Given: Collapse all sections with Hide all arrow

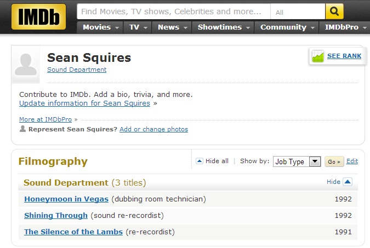Looking at the screenshot, I should 200,161.
